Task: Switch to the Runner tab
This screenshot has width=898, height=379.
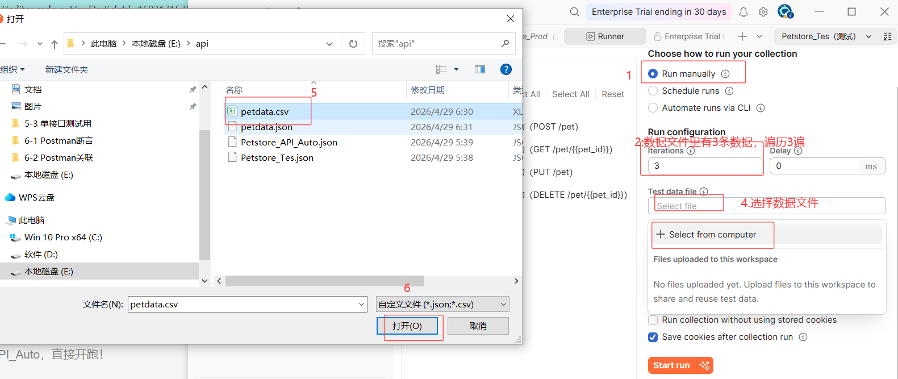Action: click(605, 36)
